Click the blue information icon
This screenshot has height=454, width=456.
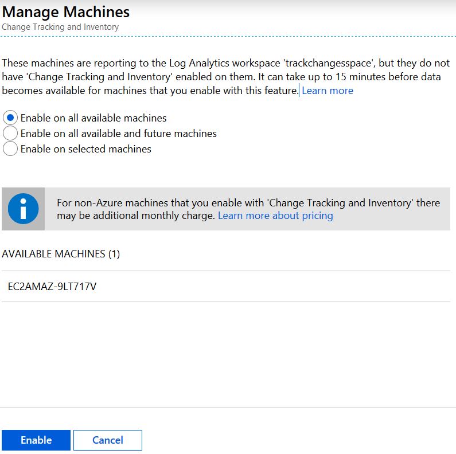coord(24,209)
